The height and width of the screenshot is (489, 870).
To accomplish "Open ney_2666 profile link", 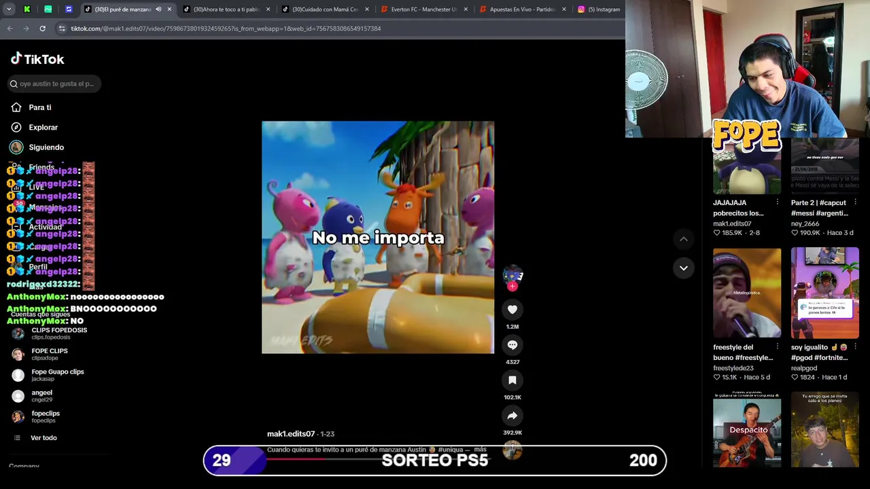I will pyautogui.click(x=805, y=223).
